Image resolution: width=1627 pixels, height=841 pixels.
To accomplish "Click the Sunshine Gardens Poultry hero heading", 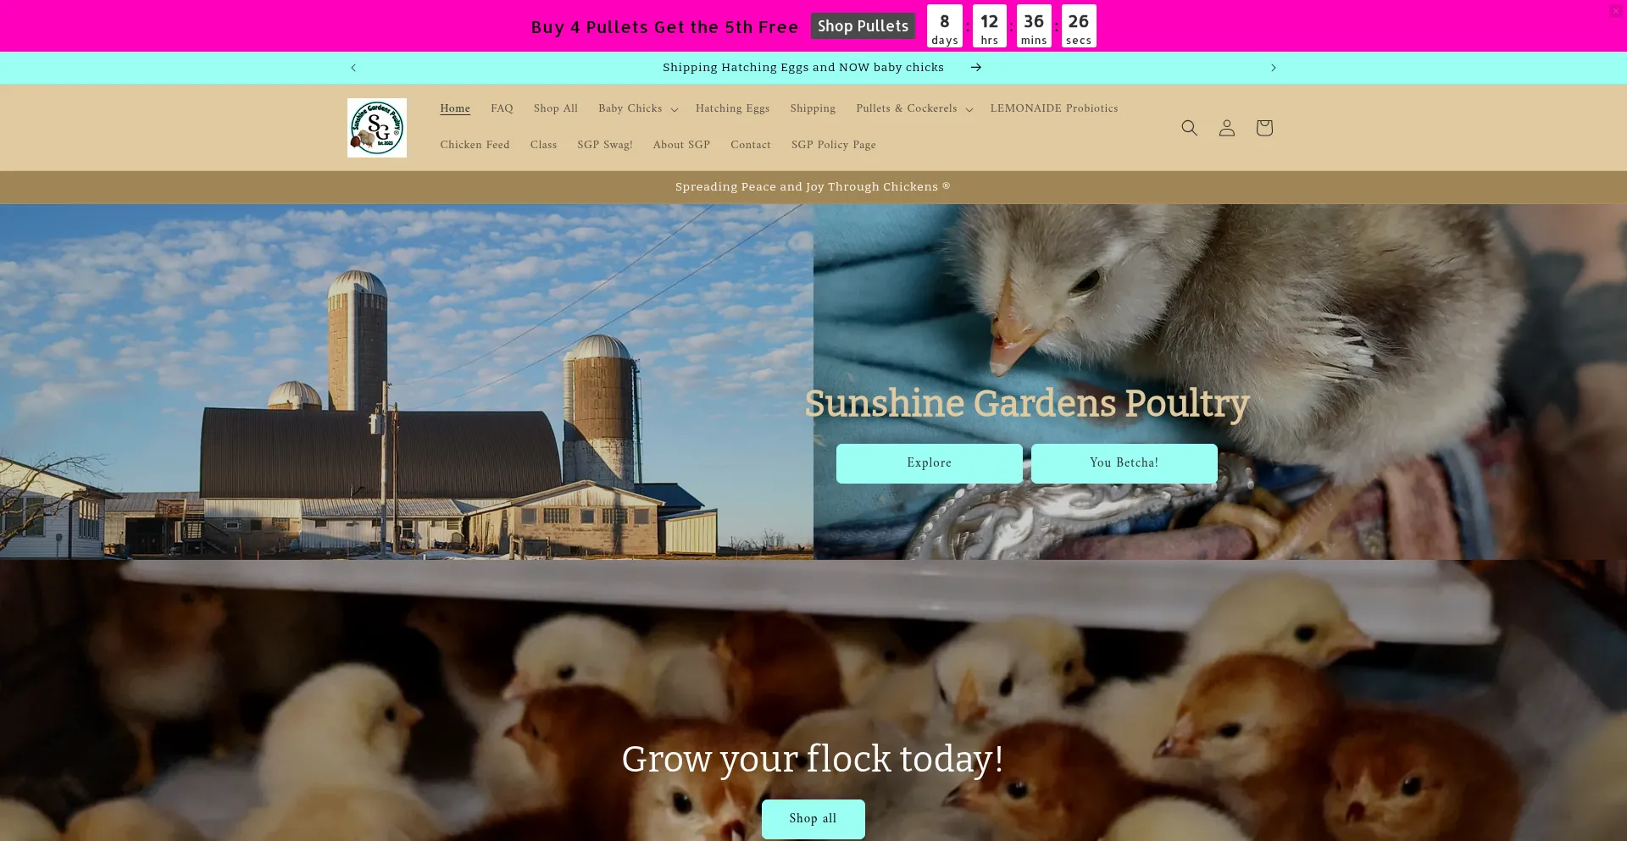I will [x=1027, y=404].
